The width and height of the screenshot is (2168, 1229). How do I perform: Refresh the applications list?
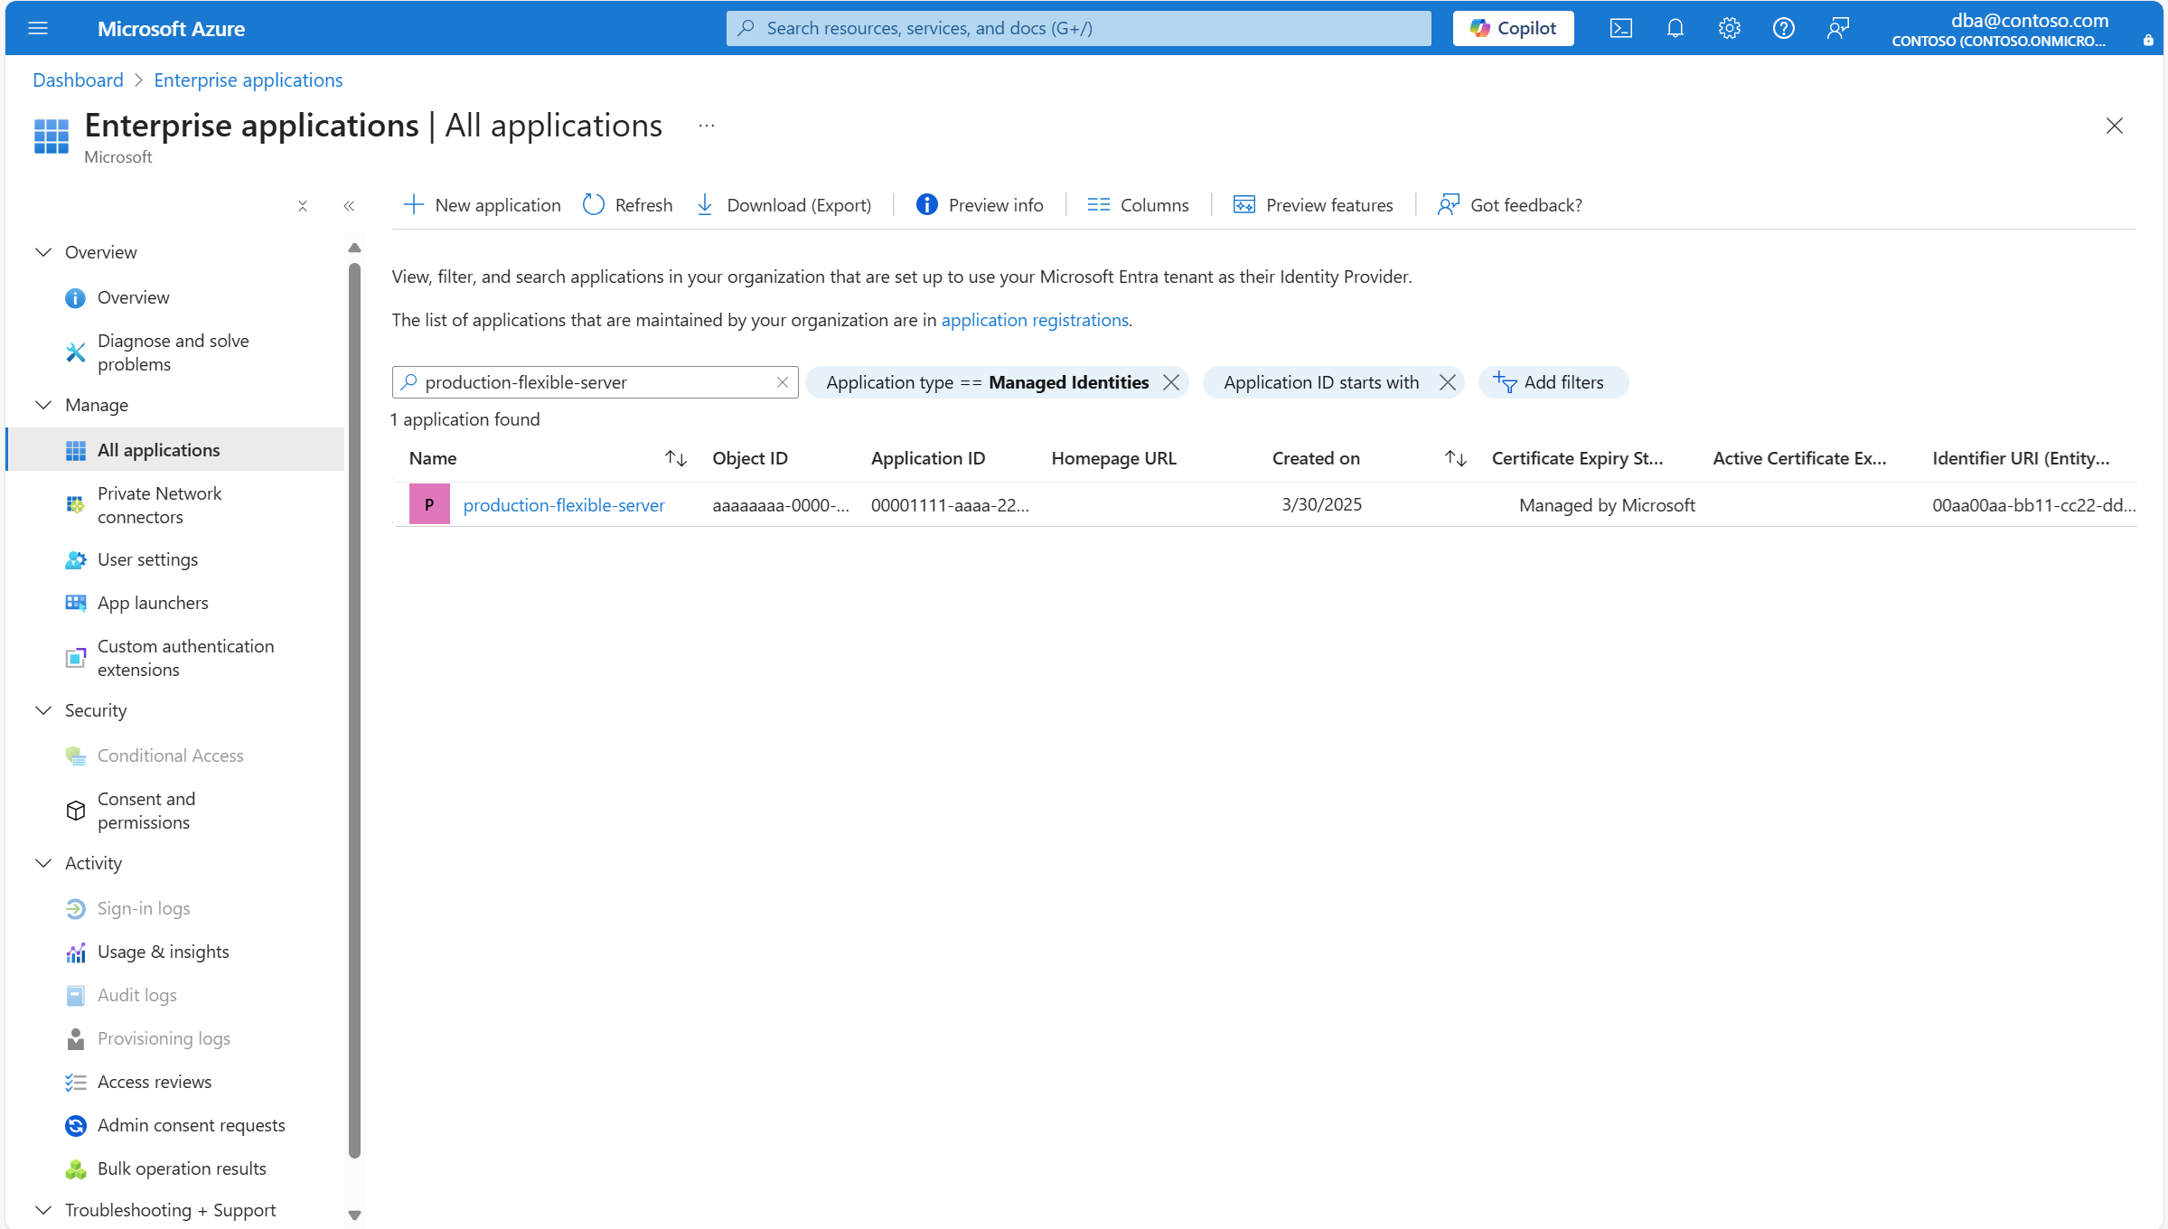[628, 205]
